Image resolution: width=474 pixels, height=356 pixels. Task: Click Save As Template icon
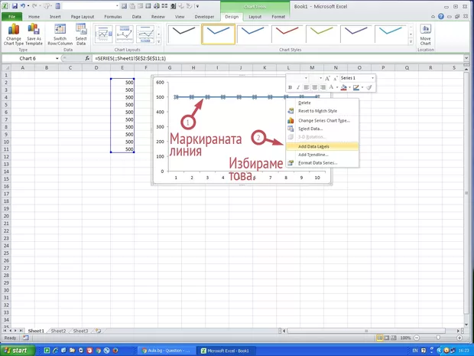point(34,35)
